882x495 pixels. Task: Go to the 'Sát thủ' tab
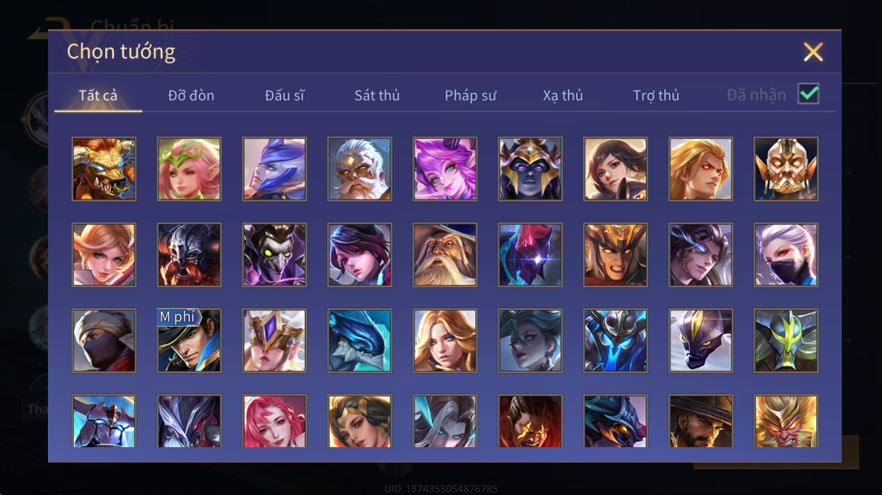coord(377,95)
